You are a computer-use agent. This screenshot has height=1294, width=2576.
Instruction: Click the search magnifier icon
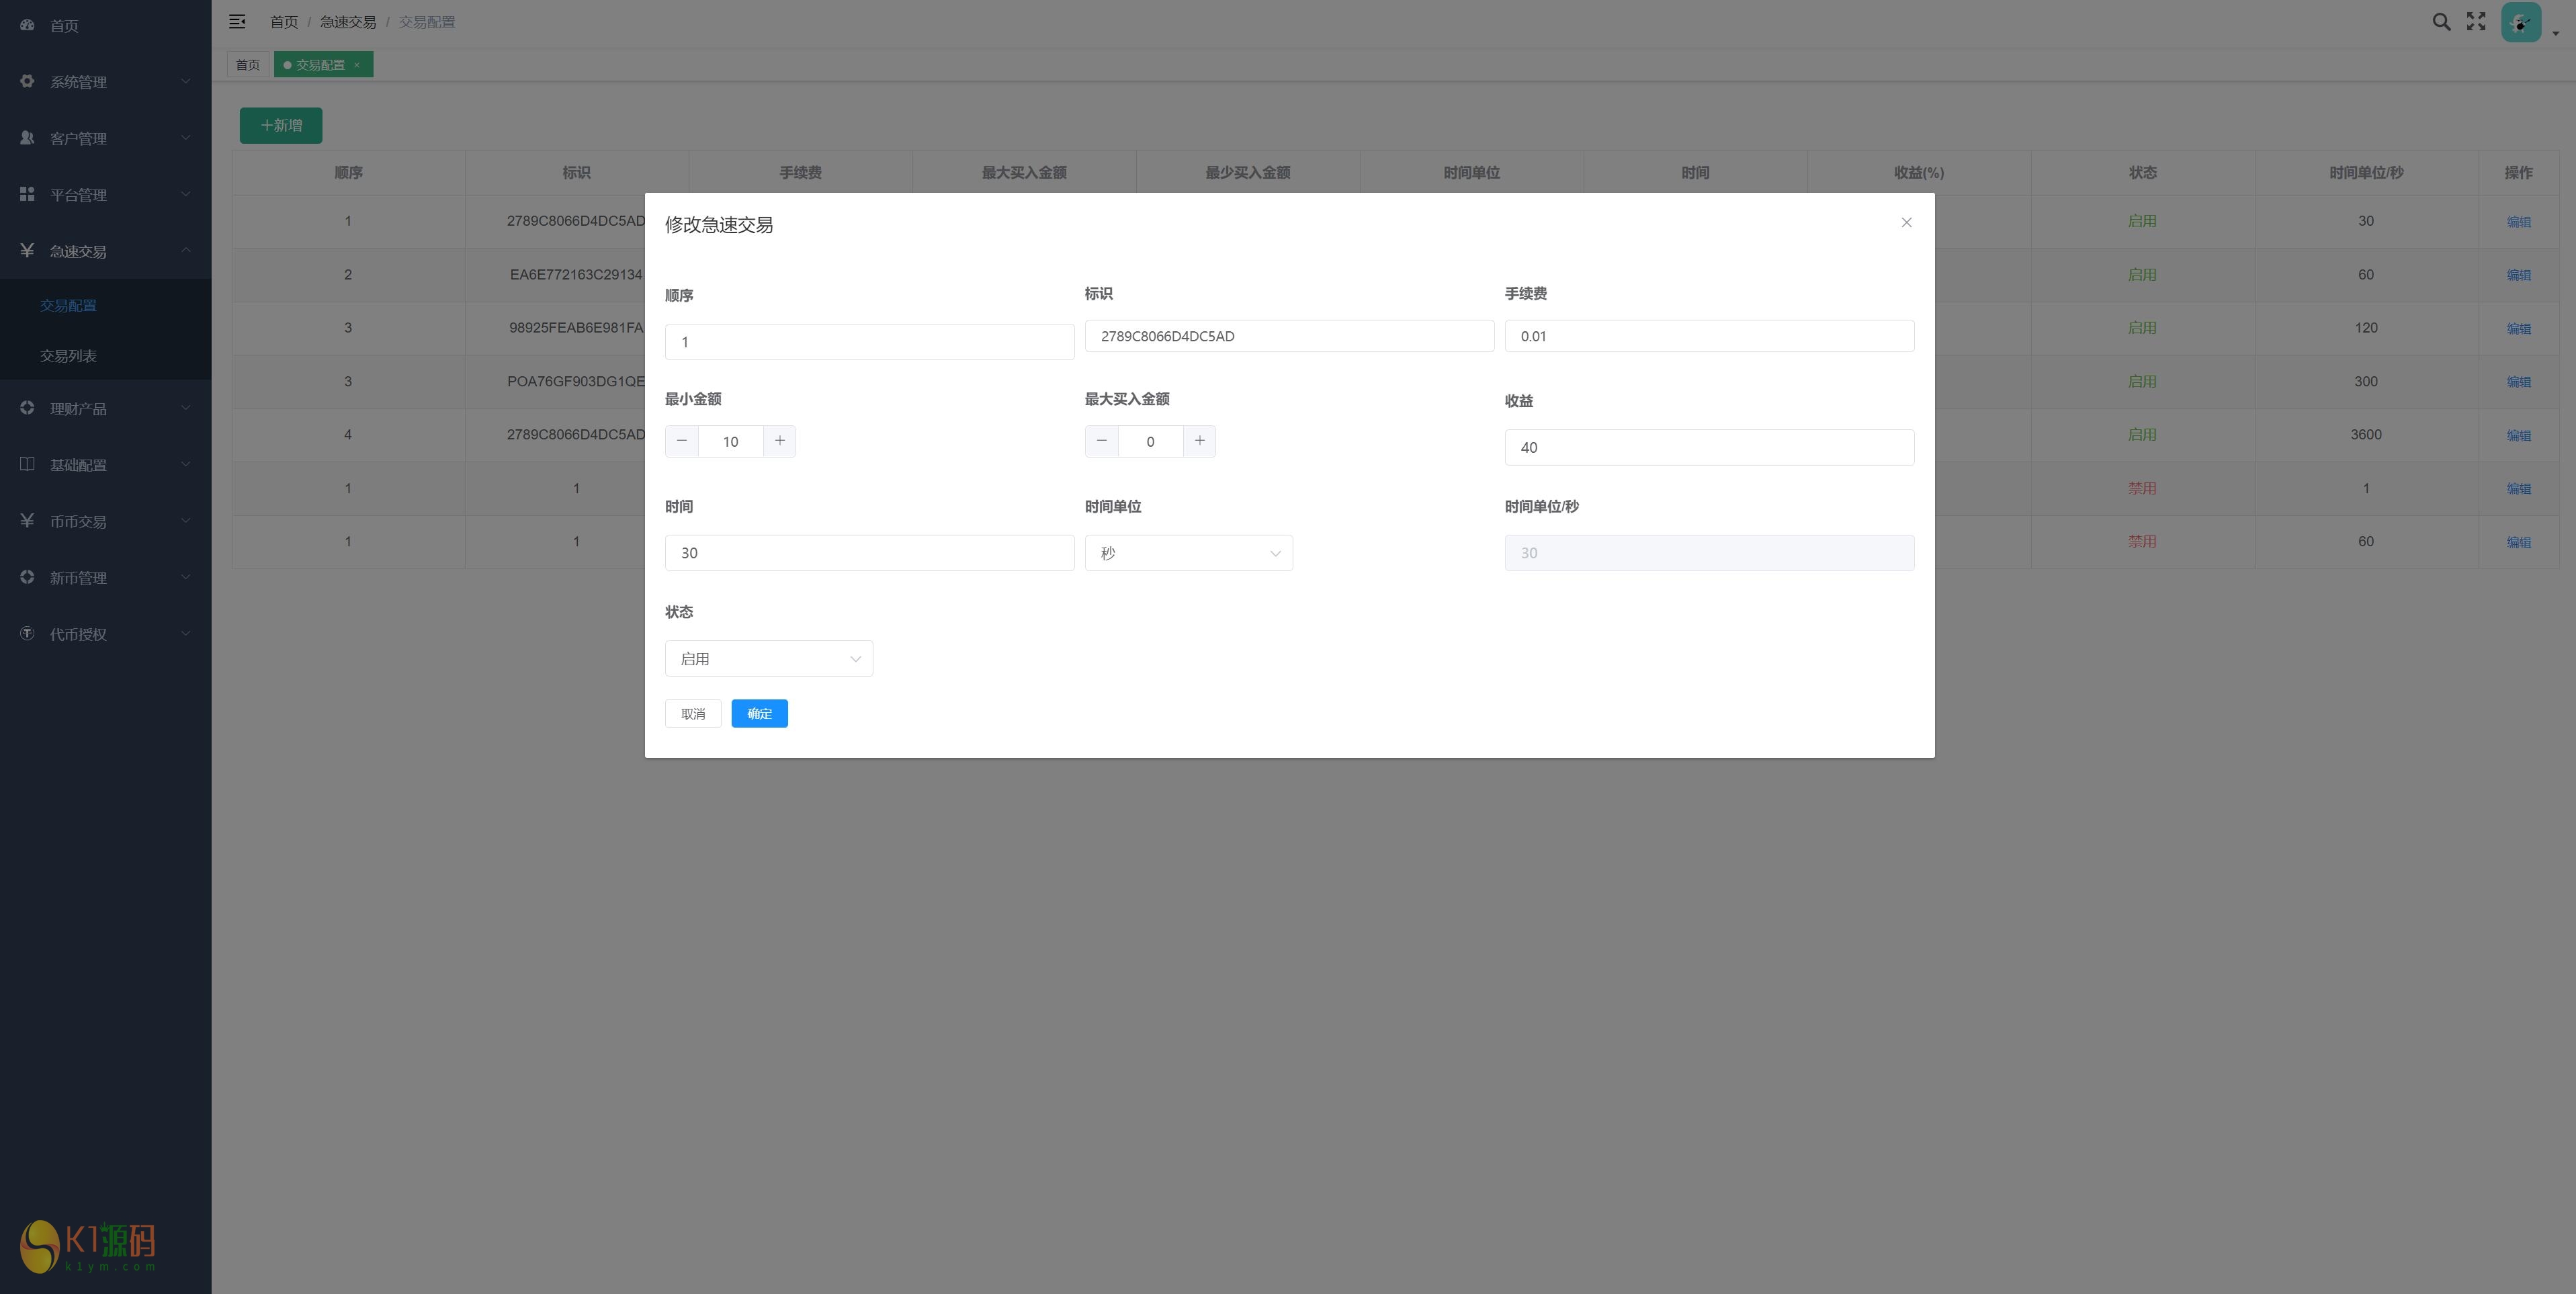tap(2441, 22)
